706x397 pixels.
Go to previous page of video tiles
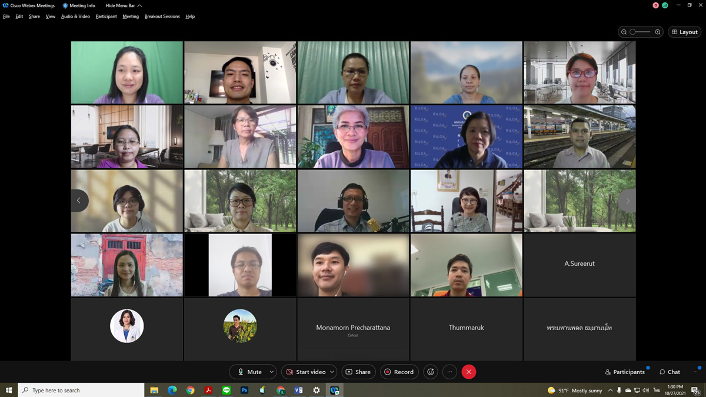click(x=79, y=201)
